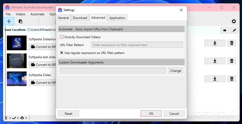Viewport: 242px width, 124px height.
Task: Click the Softpedia Slides title text
Action: click(x=40, y=75)
